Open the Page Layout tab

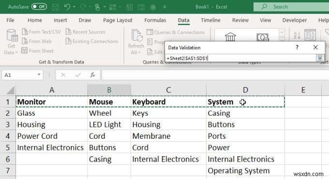[118, 20]
